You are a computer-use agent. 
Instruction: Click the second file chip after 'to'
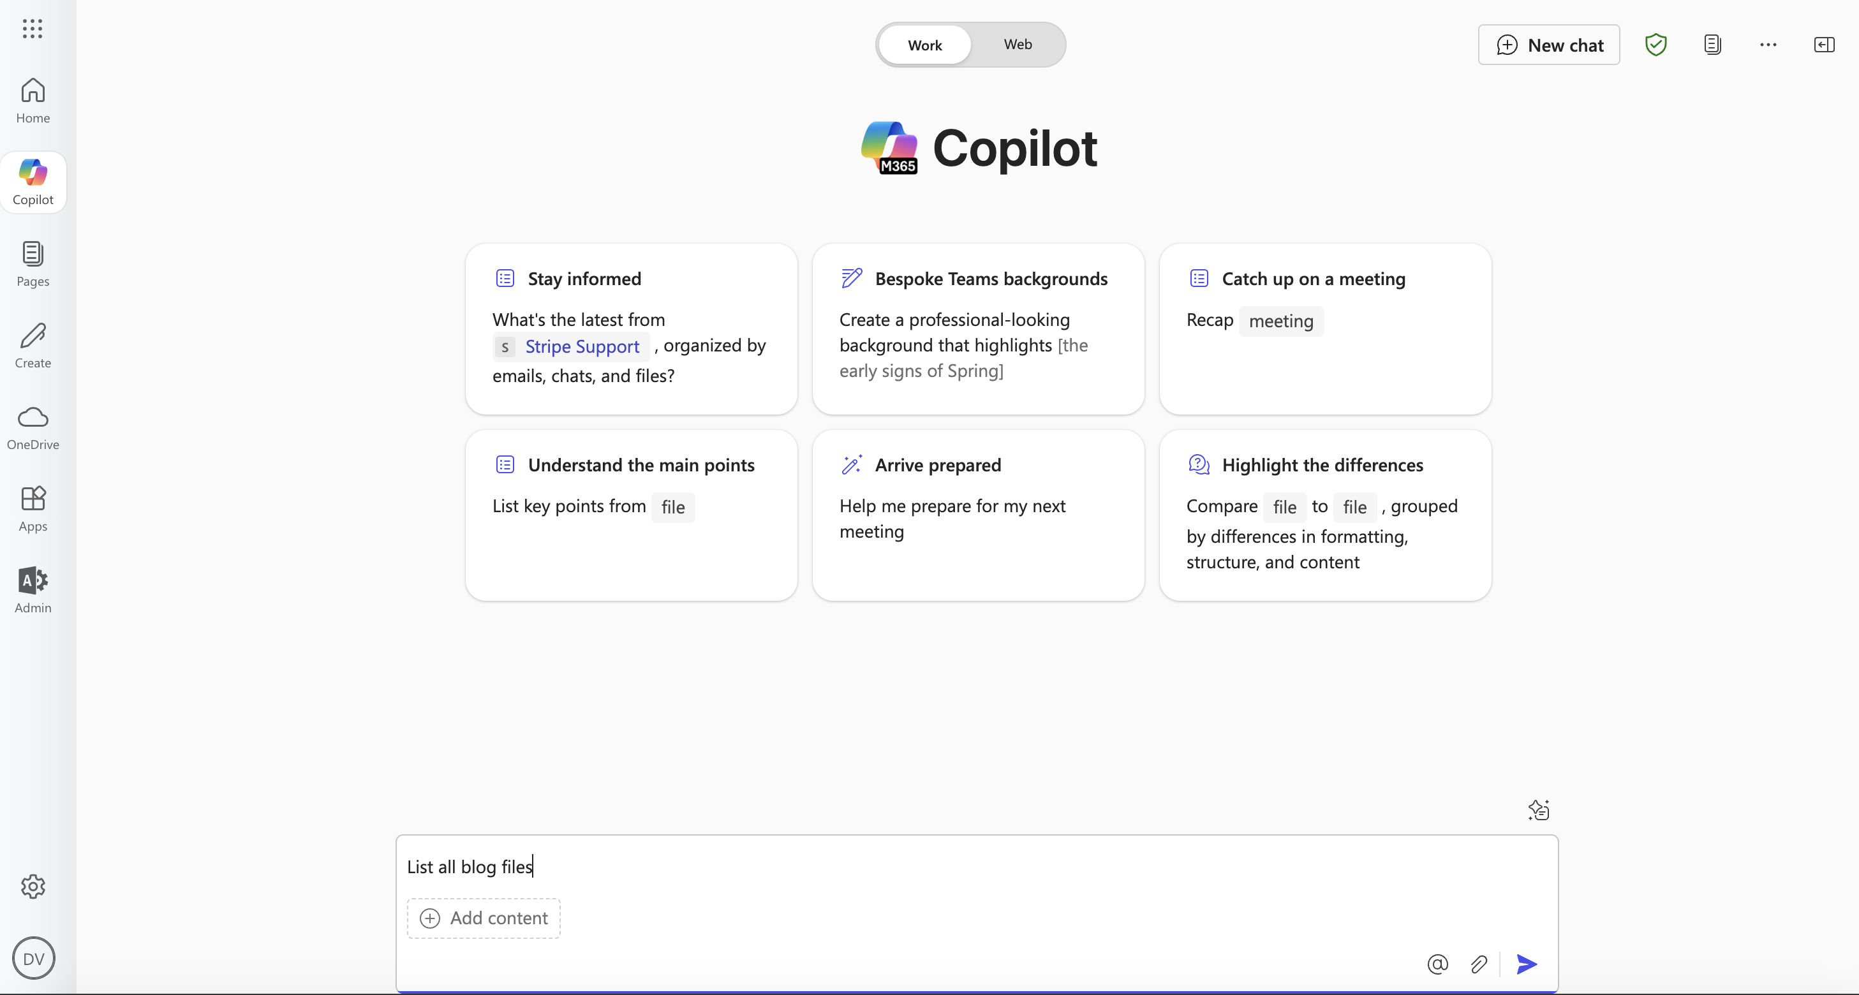click(1354, 507)
